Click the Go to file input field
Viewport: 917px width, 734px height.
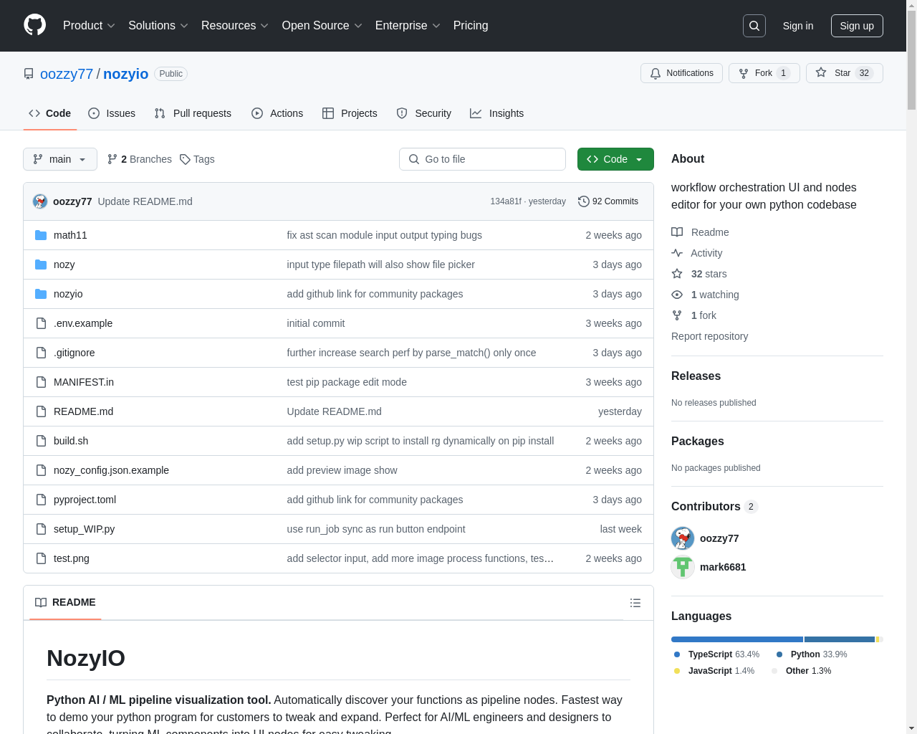point(482,159)
